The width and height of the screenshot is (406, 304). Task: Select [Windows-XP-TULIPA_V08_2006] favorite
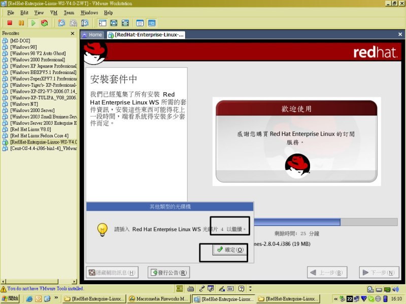point(40,98)
